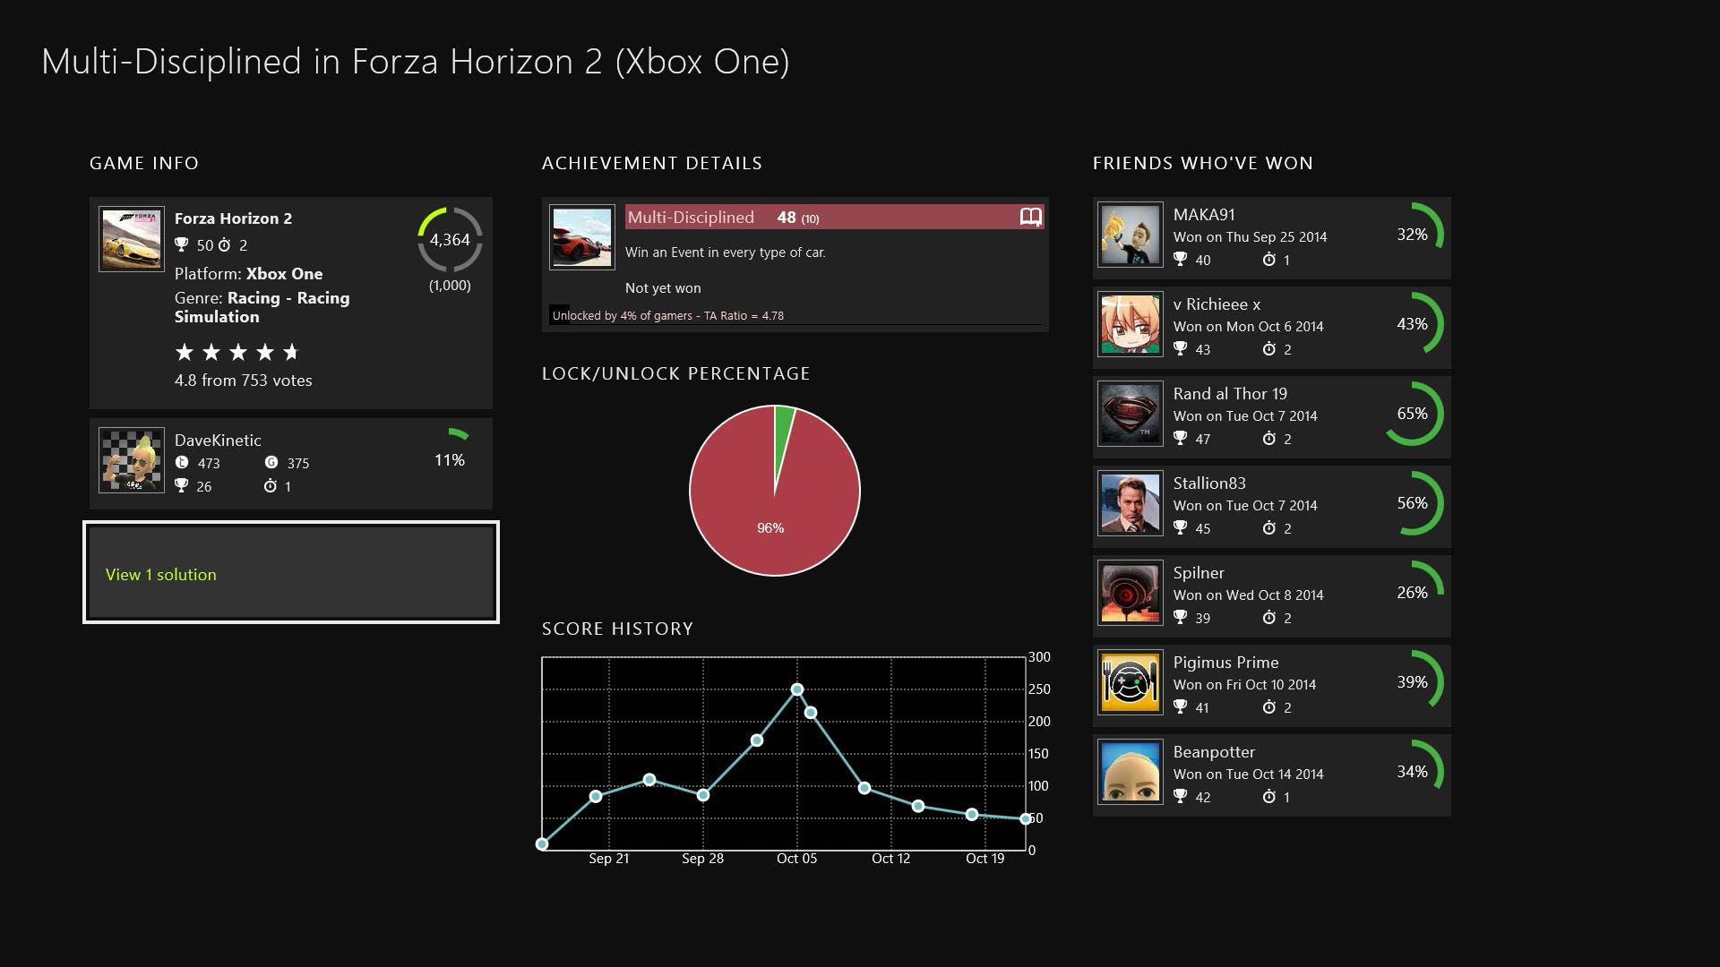Click Stallion83's 56% completion ring
Screen dimensions: 1720x967
coord(1413,503)
